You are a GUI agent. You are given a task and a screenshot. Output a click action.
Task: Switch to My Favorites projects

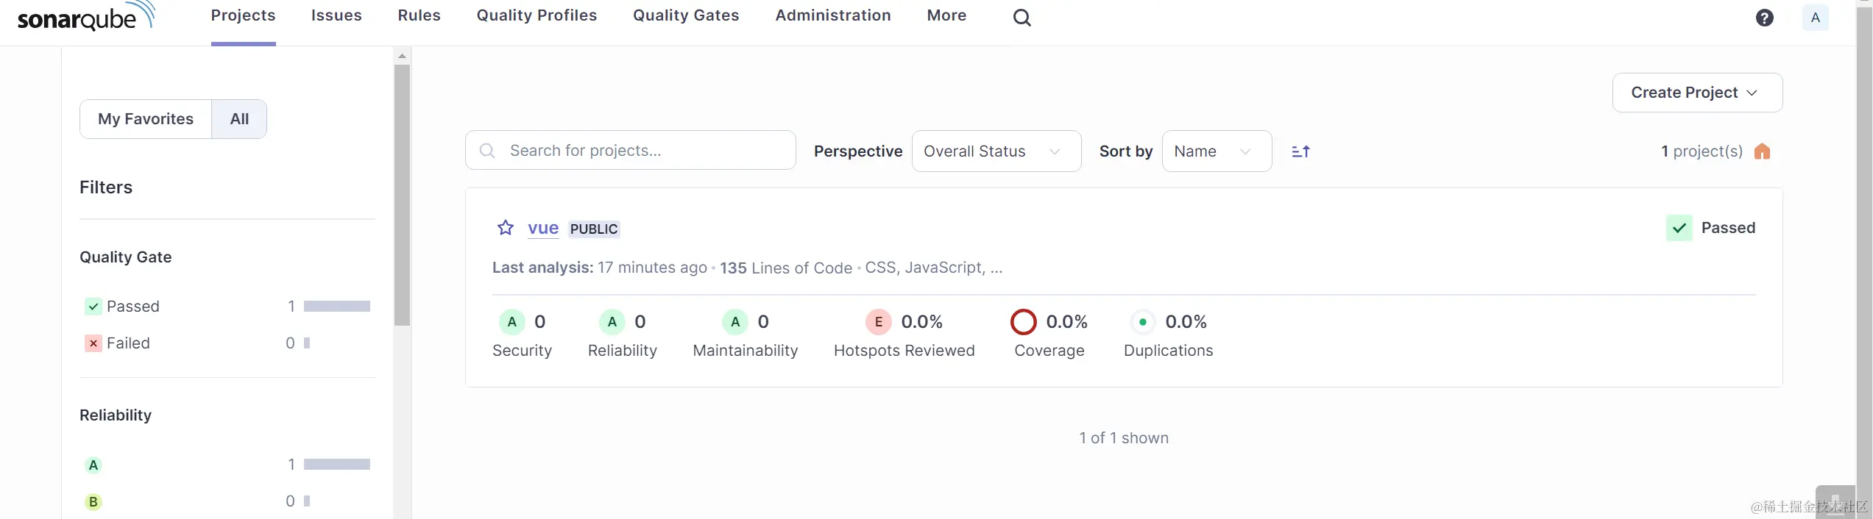[146, 119]
